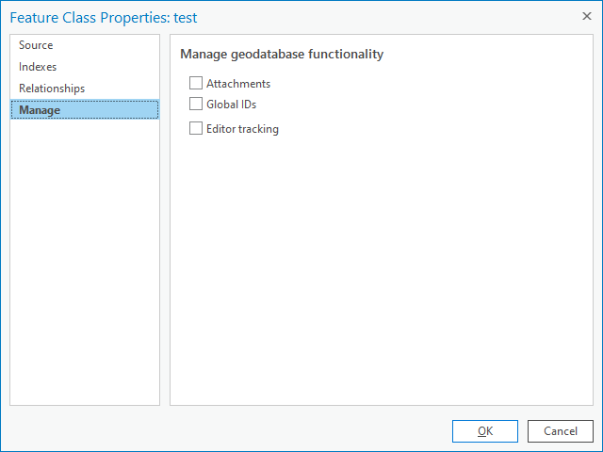Enable the Attachments checkbox

pyautogui.click(x=196, y=84)
